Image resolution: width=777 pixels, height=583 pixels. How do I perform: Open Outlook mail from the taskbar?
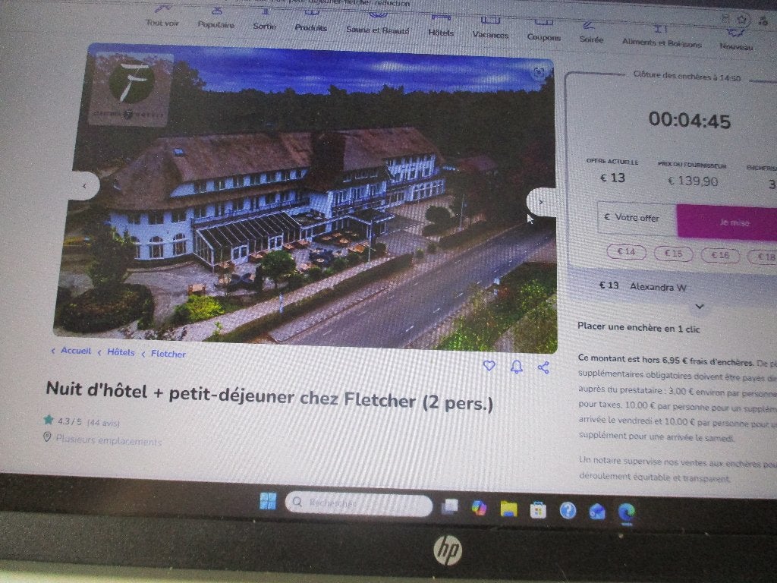(596, 512)
